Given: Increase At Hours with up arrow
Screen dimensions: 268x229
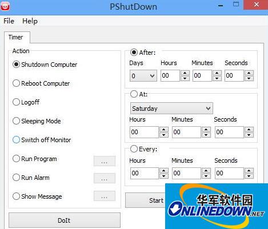Looking at the screenshot, I should click(x=164, y=130).
